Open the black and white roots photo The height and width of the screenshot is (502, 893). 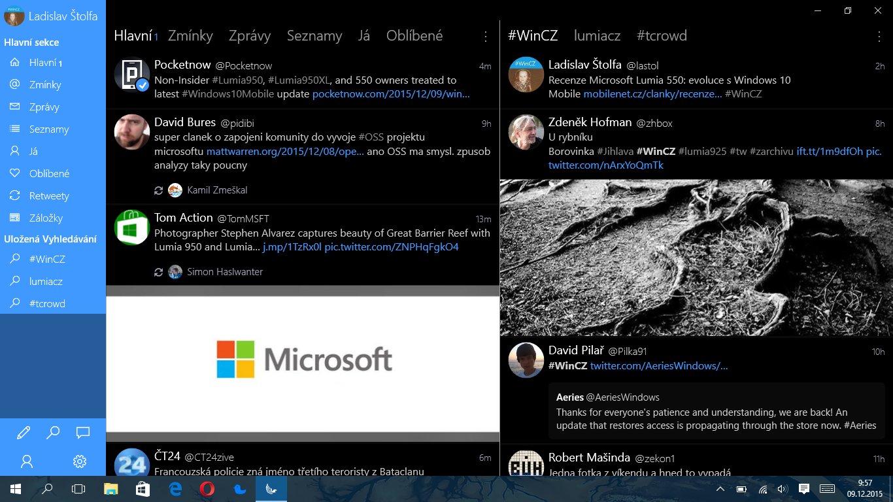coord(696,258)
